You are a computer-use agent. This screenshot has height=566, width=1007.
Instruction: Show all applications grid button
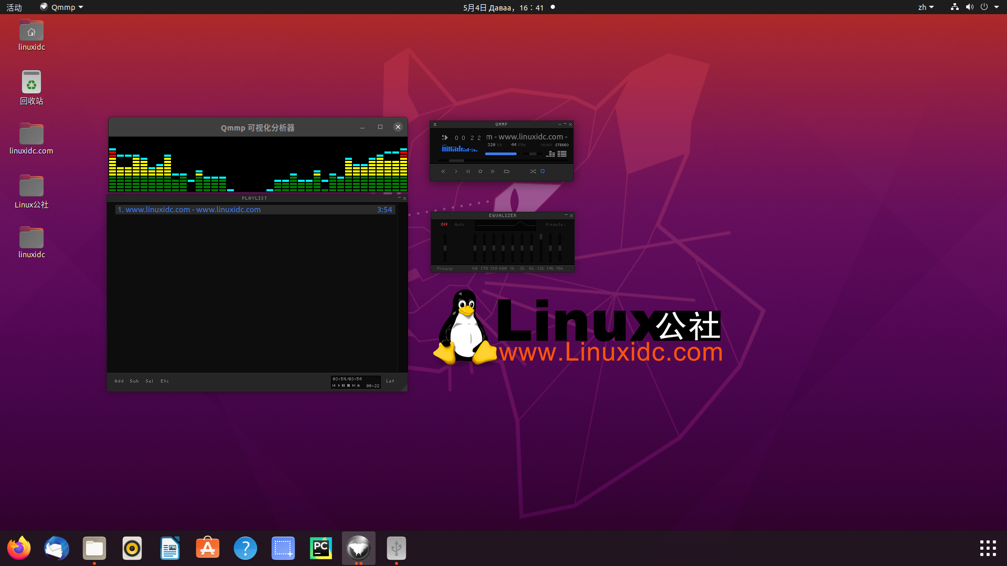click(988, 548)
